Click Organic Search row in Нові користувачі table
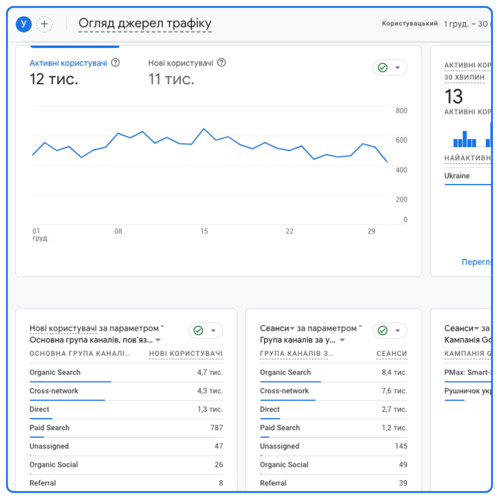Viewport: 502px width, 502px height. click(x=55, y=372)
